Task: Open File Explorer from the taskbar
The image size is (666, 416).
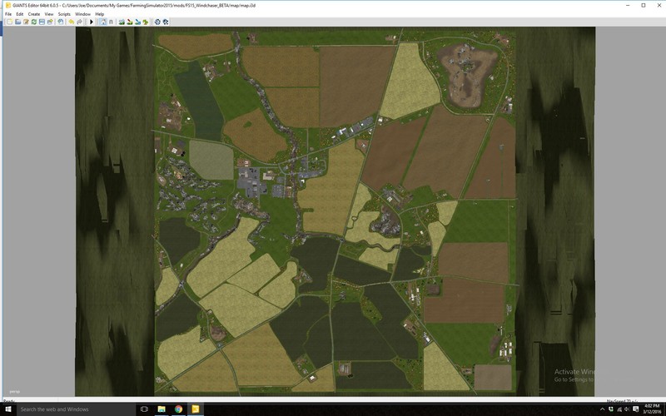Action: 162,409
